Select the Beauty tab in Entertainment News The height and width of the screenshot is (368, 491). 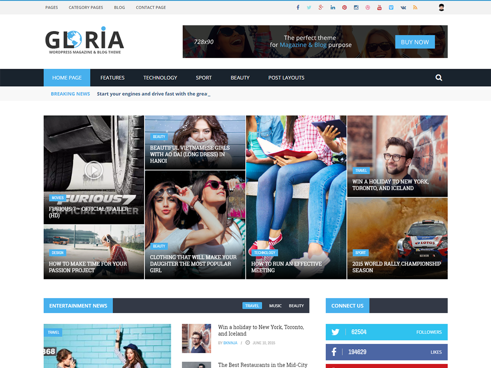[x=296, y=305]
